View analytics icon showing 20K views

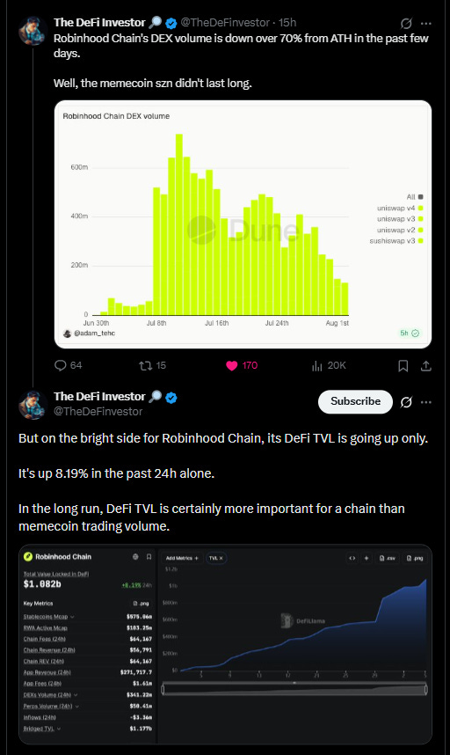click(316, 366)
